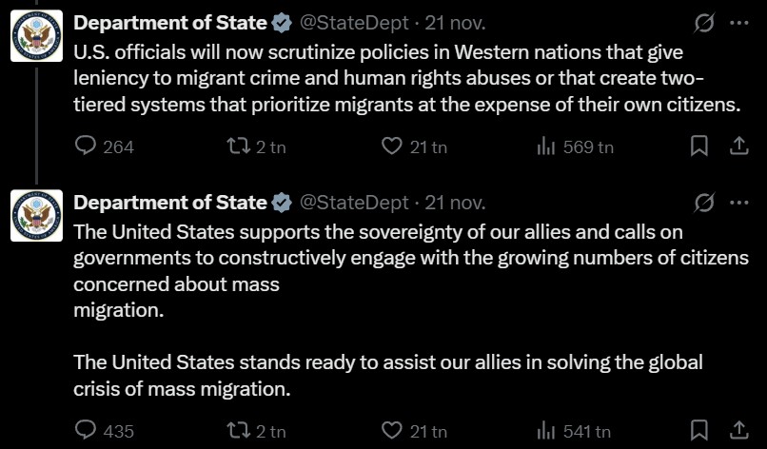
Task: Click @StateDept handle on the second tweet
Action: 354,203
